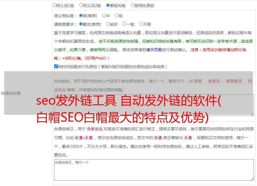Viewport: 257px width, 186px height.
Task: Set 通顺度要求 to 最优(推荐)
Action: 81,24
